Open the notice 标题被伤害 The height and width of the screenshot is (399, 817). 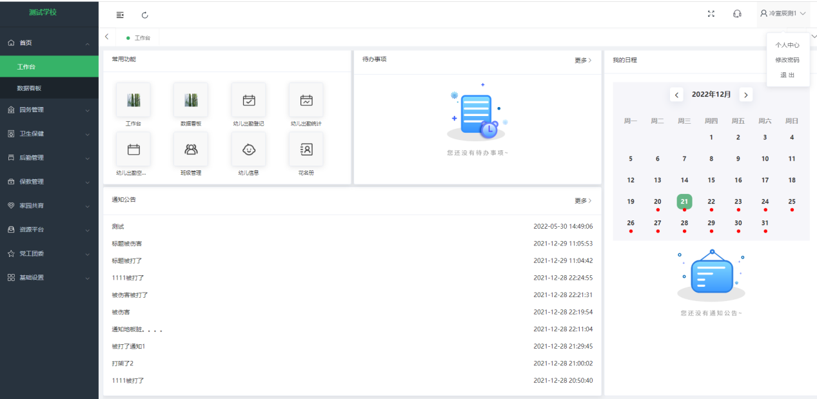click(127, 244)
